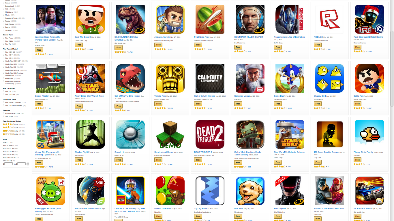Select the ROBLOX app icon
Image resolution: width=394 pixels, height=221 pixels.
[x=329, y=19]
